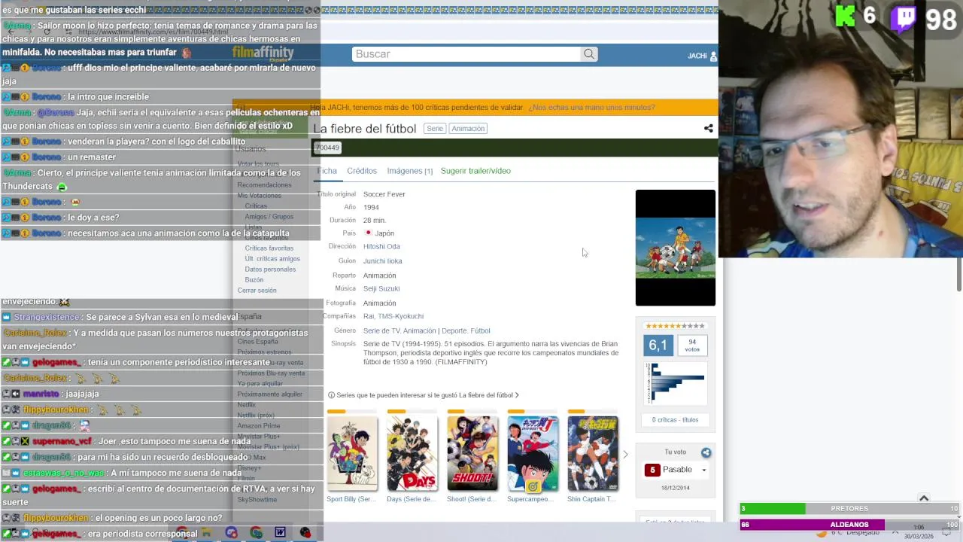Select Netflix in sidebar

pos(247,405)
